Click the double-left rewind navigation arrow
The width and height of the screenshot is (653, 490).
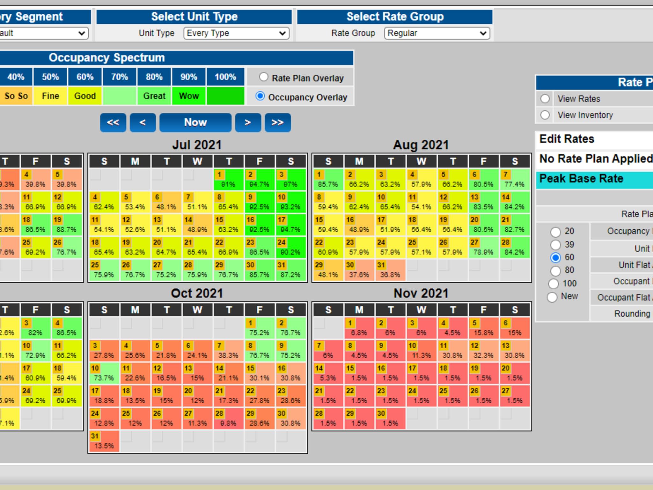click(113, 122)
